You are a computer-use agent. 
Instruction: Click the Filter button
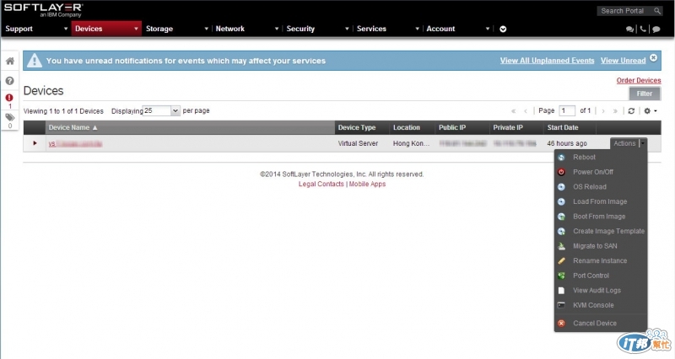pos(644,94)
